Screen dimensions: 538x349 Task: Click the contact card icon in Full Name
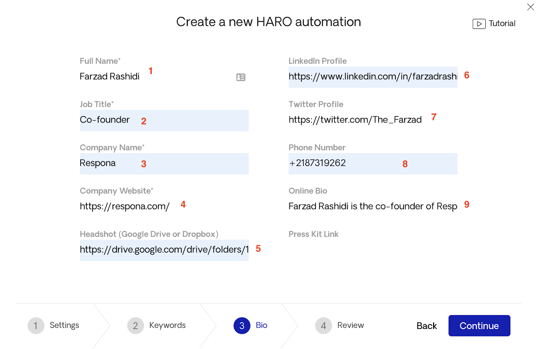click(x=241, y=77)
